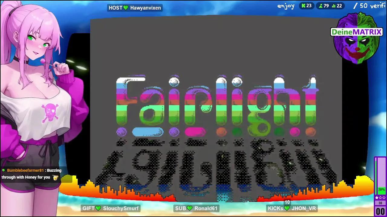387x217 pixels.
Task: Click the "DeineMATRIX" label text
Action: (x=356, y=32)
